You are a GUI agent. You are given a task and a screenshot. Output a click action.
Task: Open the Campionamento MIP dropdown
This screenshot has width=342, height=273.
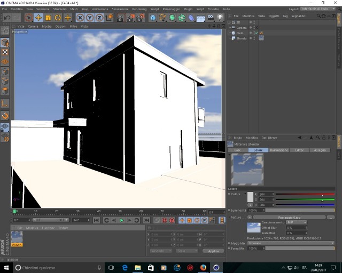tap(297, 222)
